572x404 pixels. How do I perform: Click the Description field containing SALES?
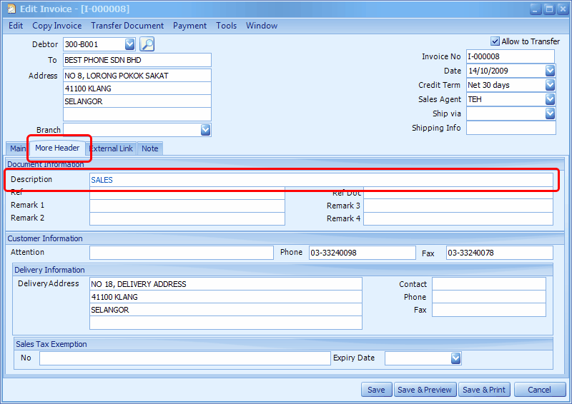click(321, 180)
